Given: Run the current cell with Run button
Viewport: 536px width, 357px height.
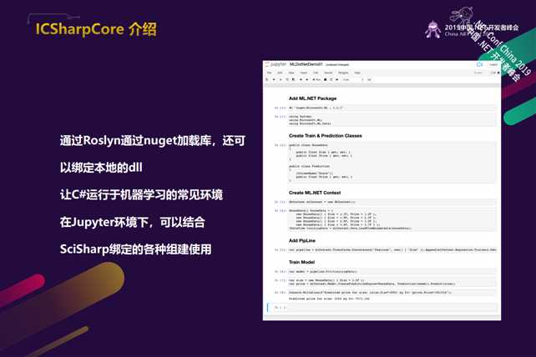Looking at the screenshot, I should tap(317, 79).
